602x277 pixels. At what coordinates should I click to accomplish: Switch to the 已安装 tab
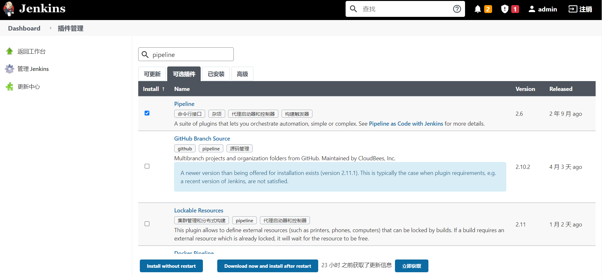[x=216, y=74]
